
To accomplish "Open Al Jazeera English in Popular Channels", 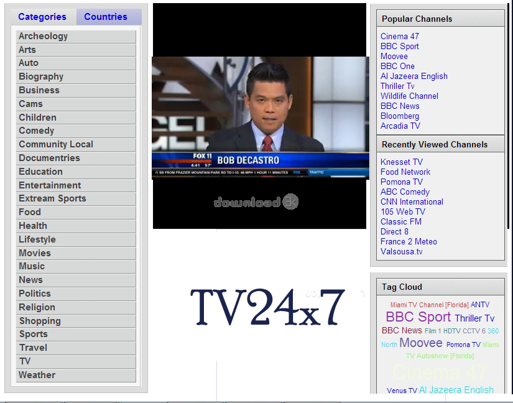I will coord(414,76).
